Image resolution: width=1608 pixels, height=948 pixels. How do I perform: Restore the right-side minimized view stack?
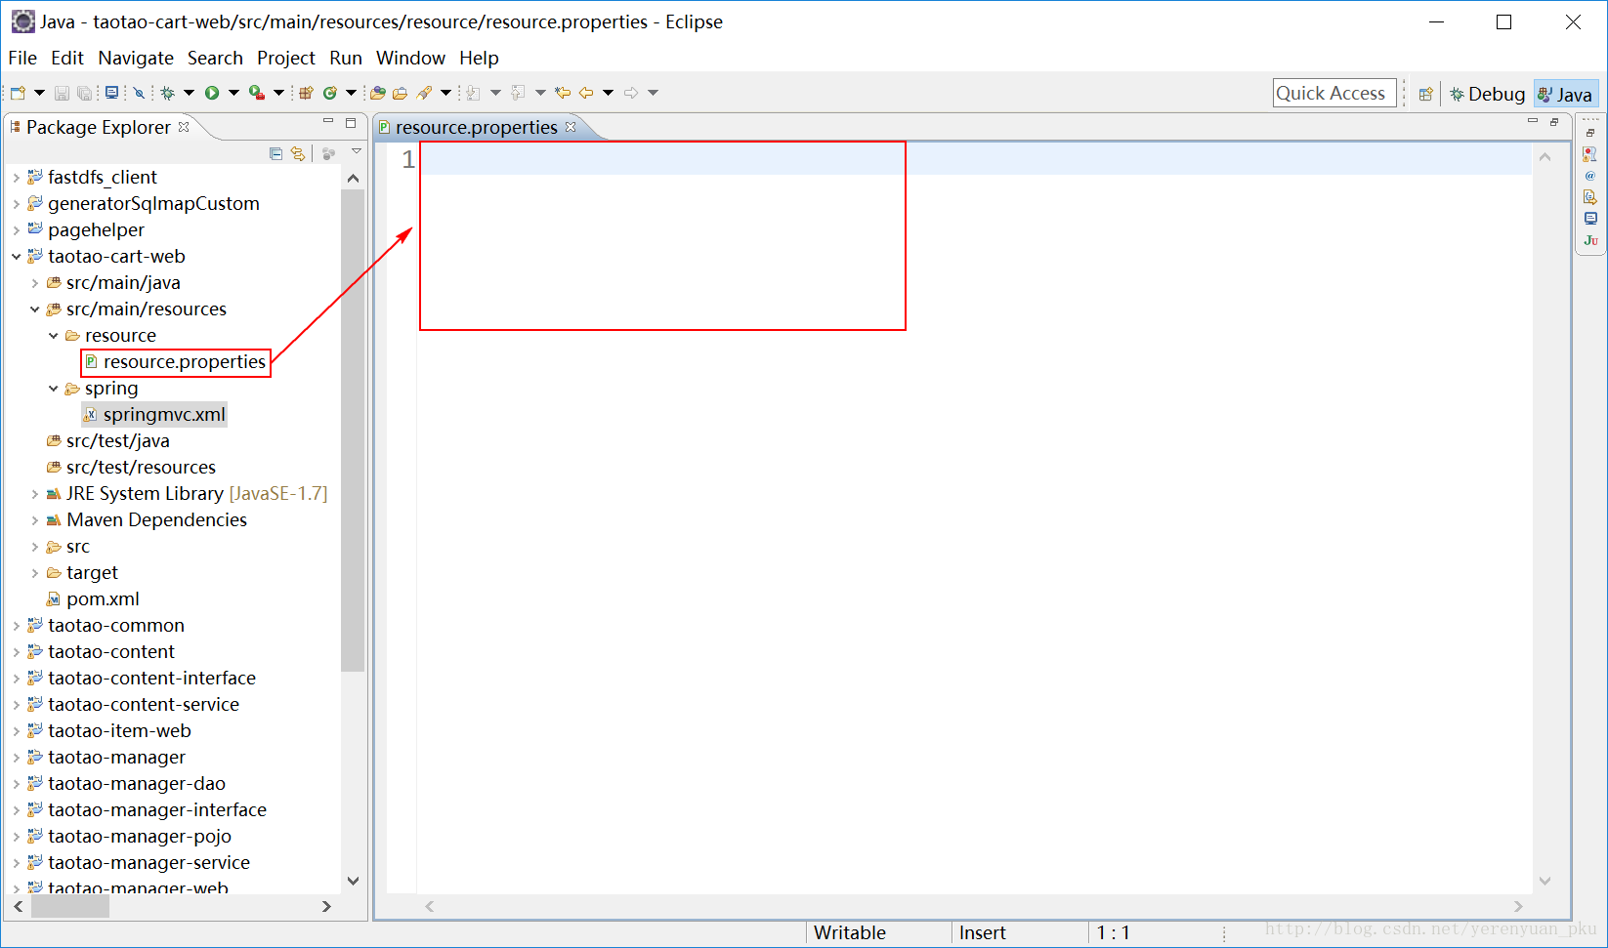pyautogui.click(x=1590, y=133)
